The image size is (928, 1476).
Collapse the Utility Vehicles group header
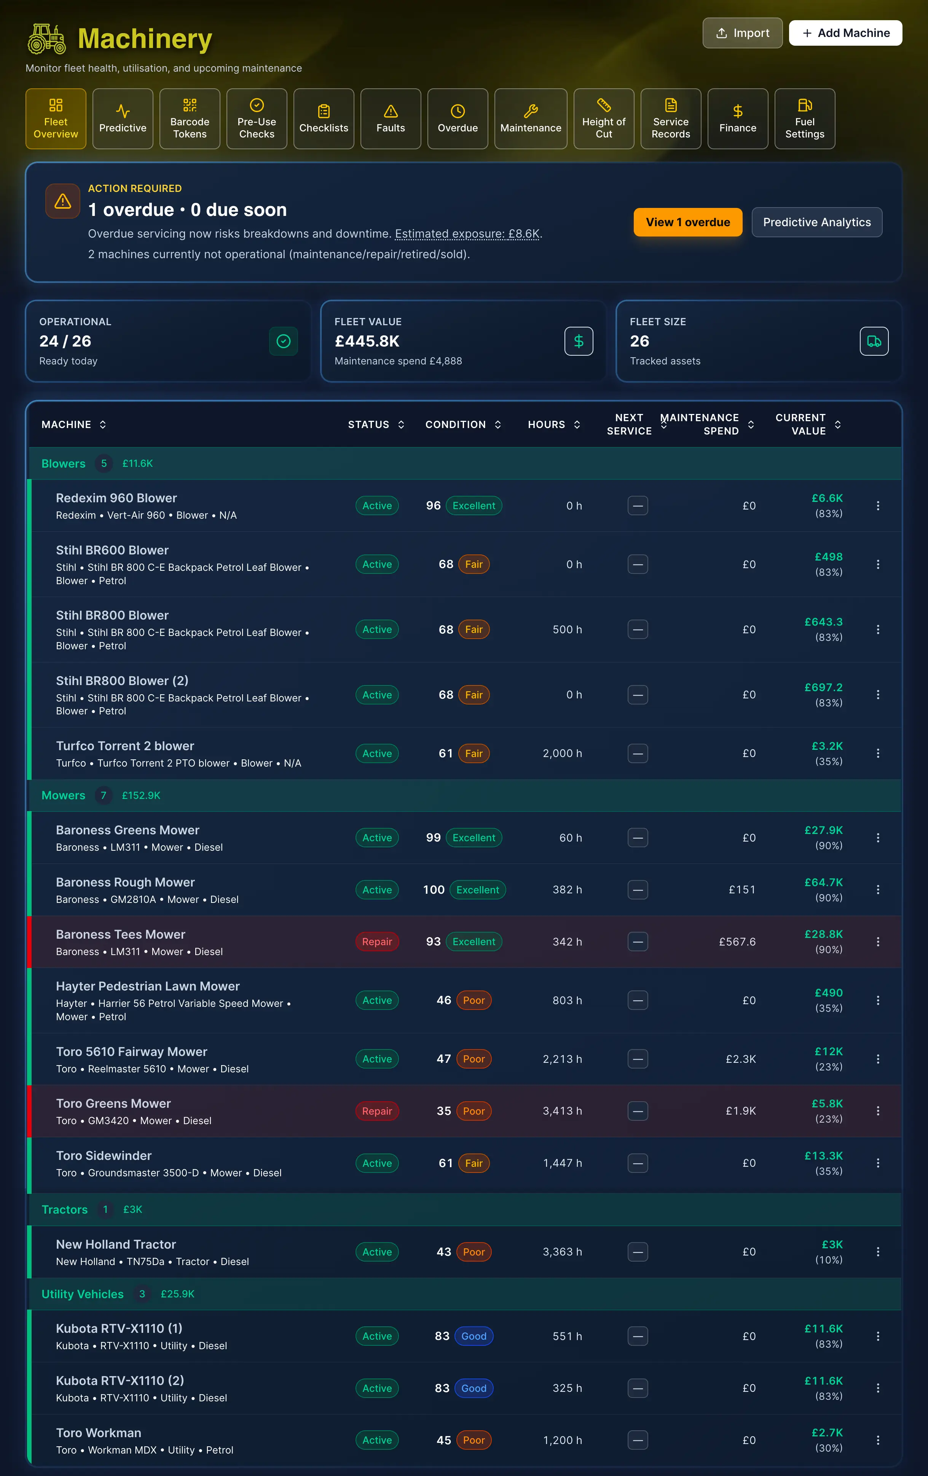click(x=465, y=1294)
